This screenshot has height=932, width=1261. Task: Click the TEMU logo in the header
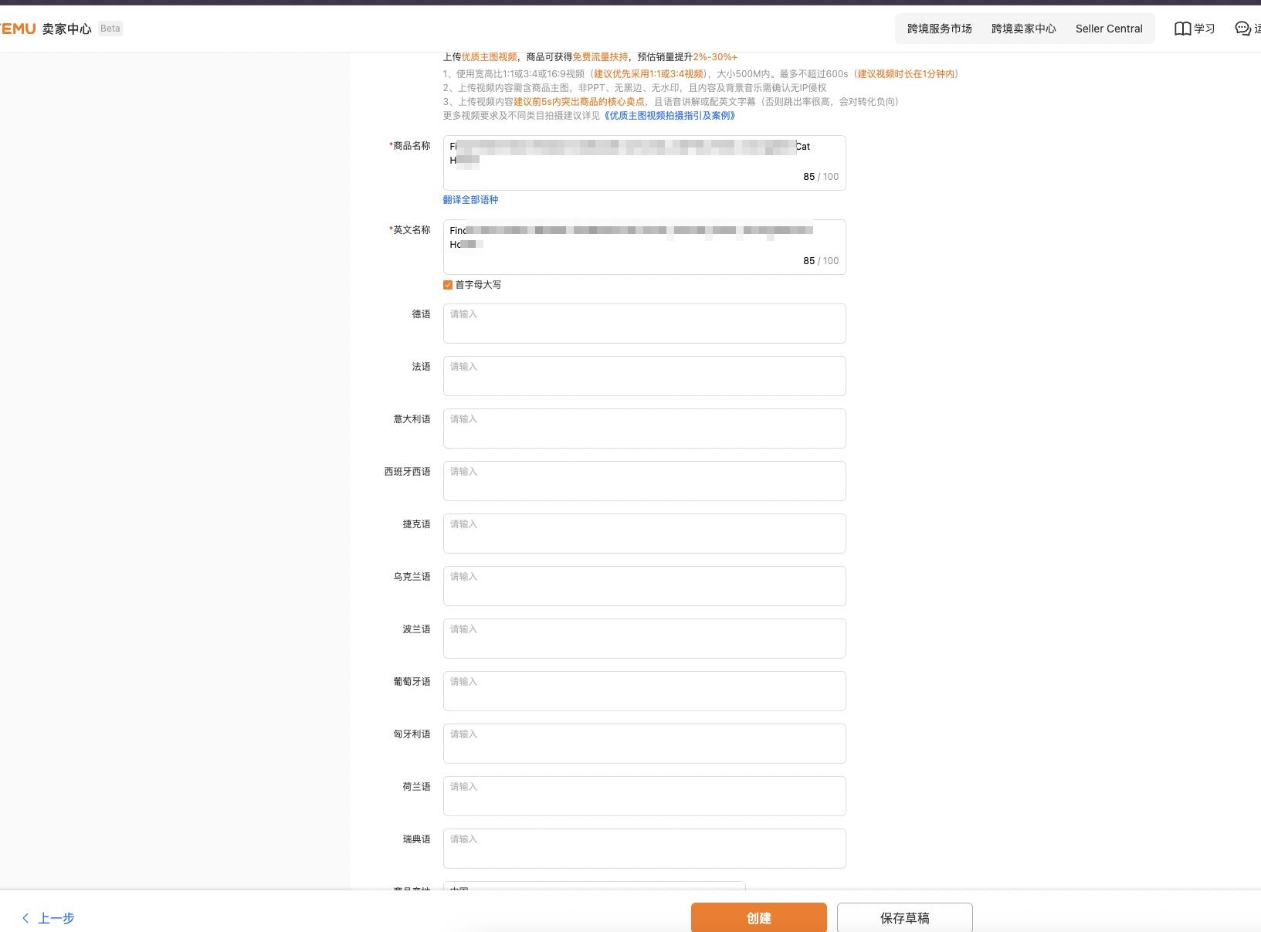[18, 29]
